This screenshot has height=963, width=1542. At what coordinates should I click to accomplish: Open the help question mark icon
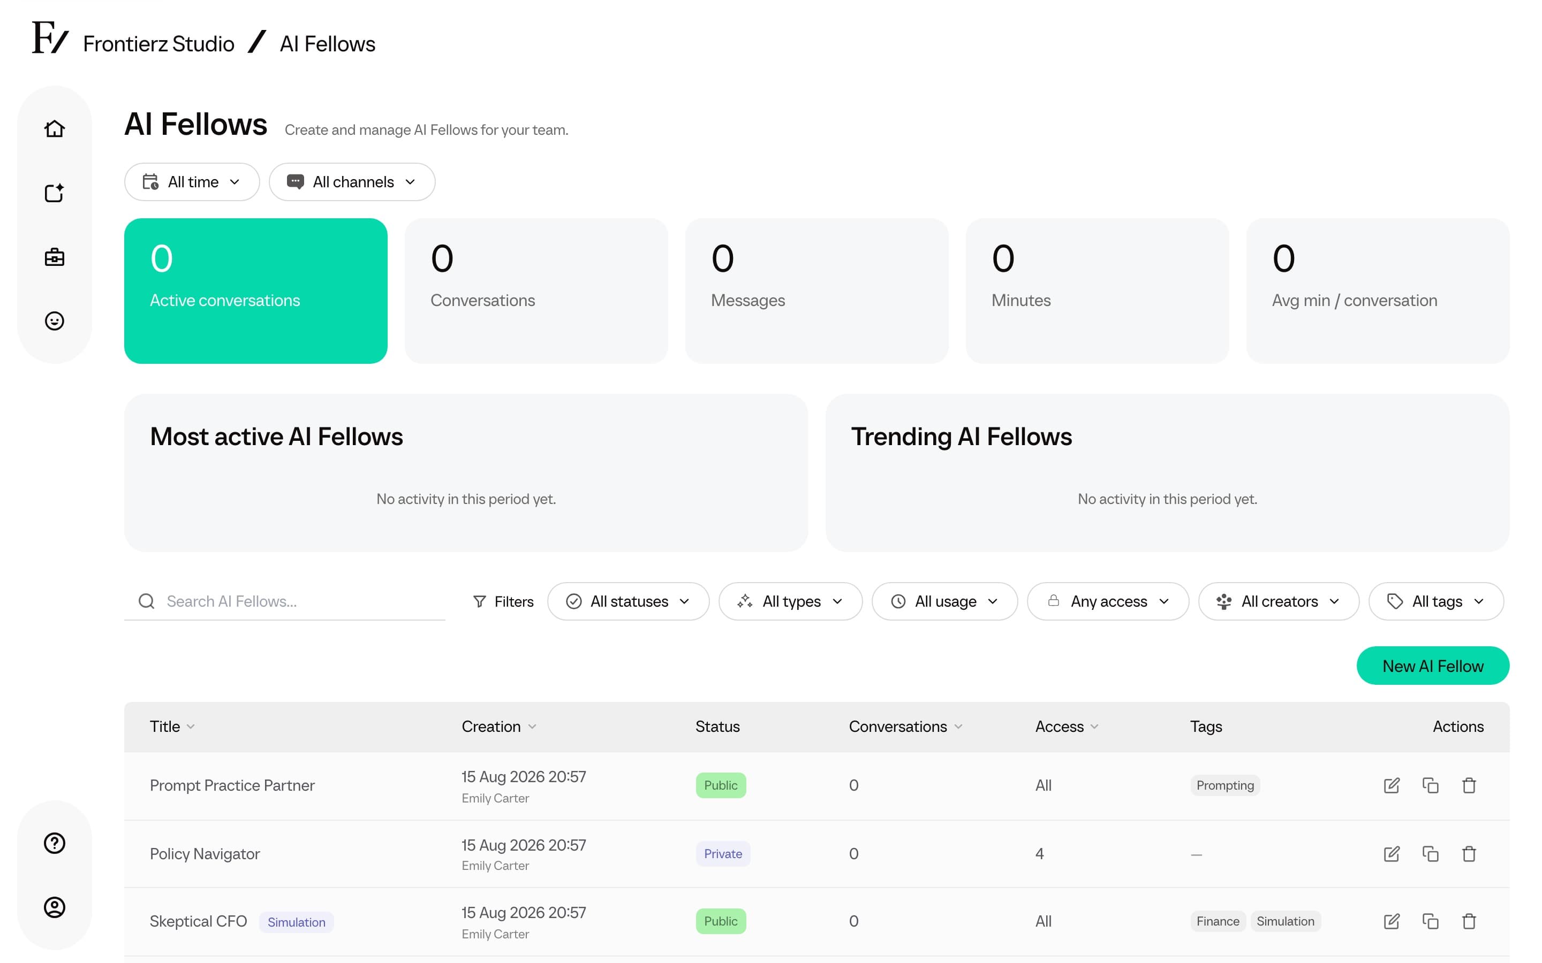[x=54, y=843]
